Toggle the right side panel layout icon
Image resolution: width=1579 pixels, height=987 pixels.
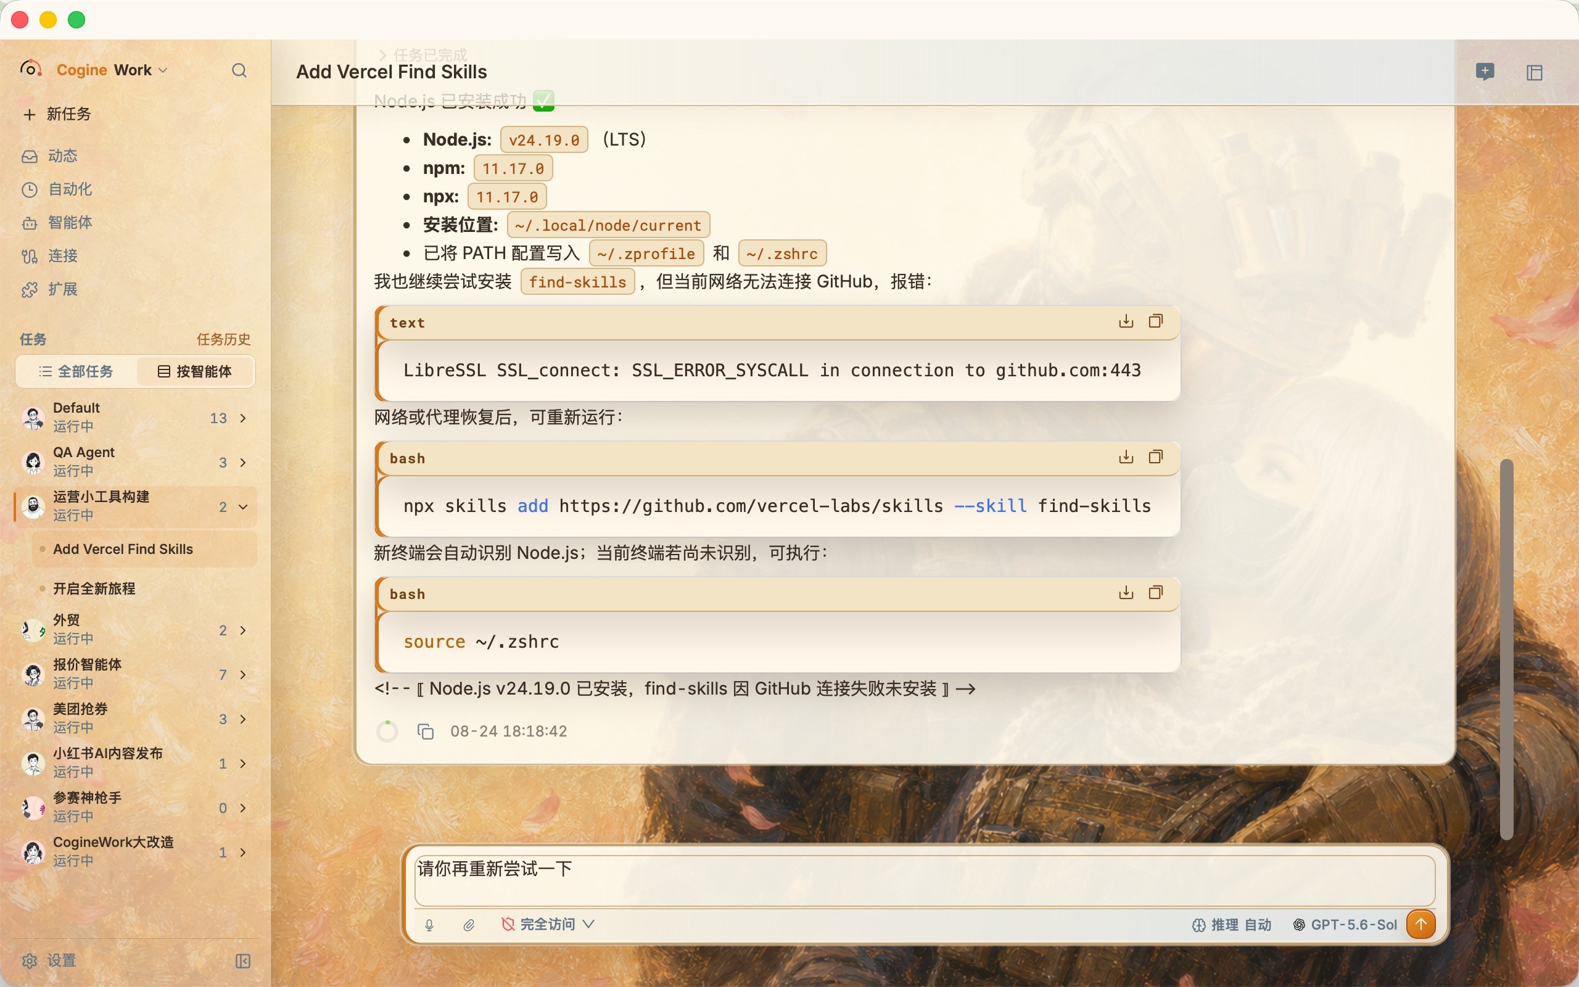coord(1534,72)
